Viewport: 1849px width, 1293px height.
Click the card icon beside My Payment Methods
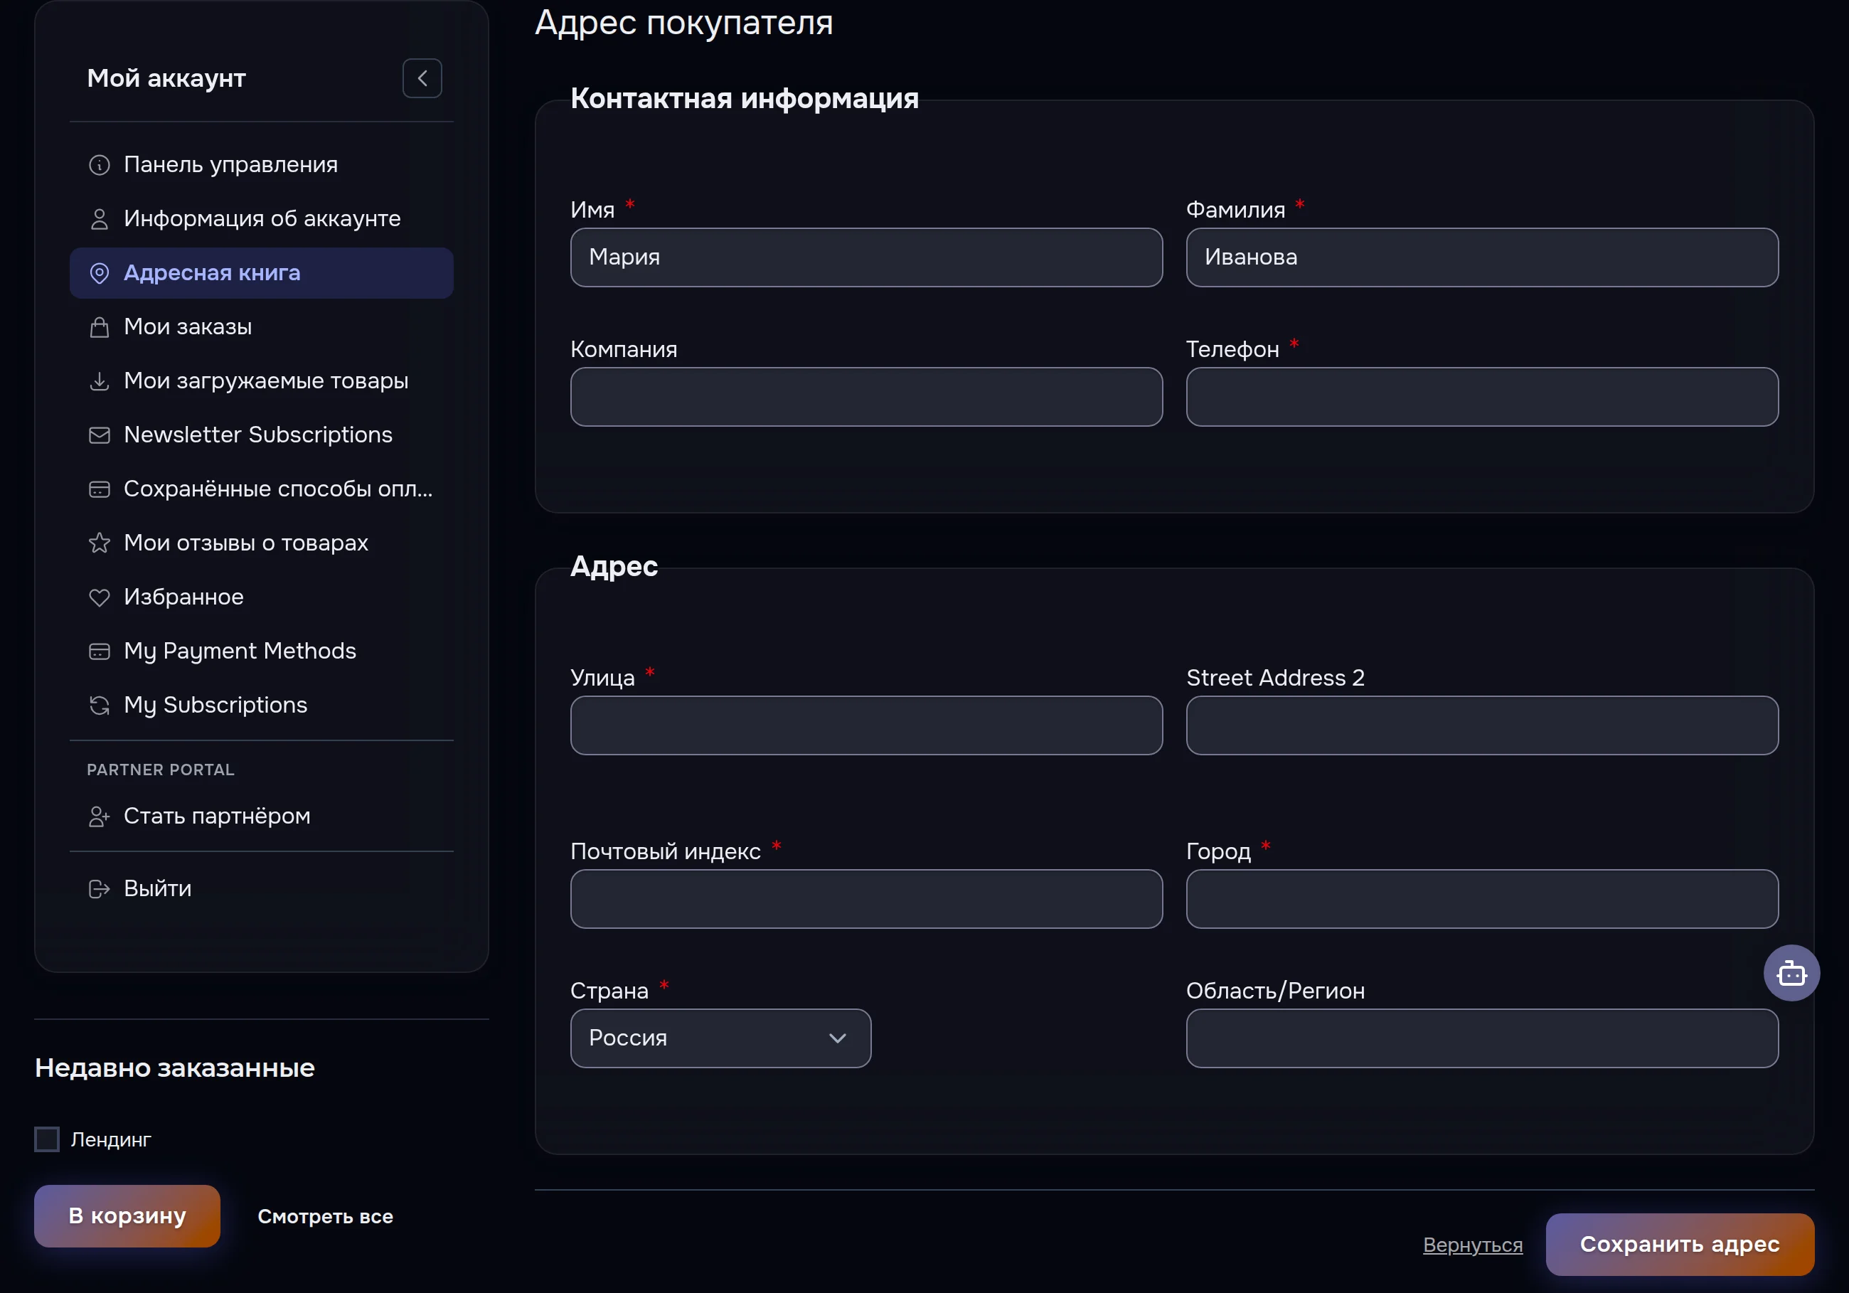coord(99,651)
